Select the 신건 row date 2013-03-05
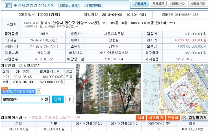This screenshot has height=133, width=209. point(23,77)
